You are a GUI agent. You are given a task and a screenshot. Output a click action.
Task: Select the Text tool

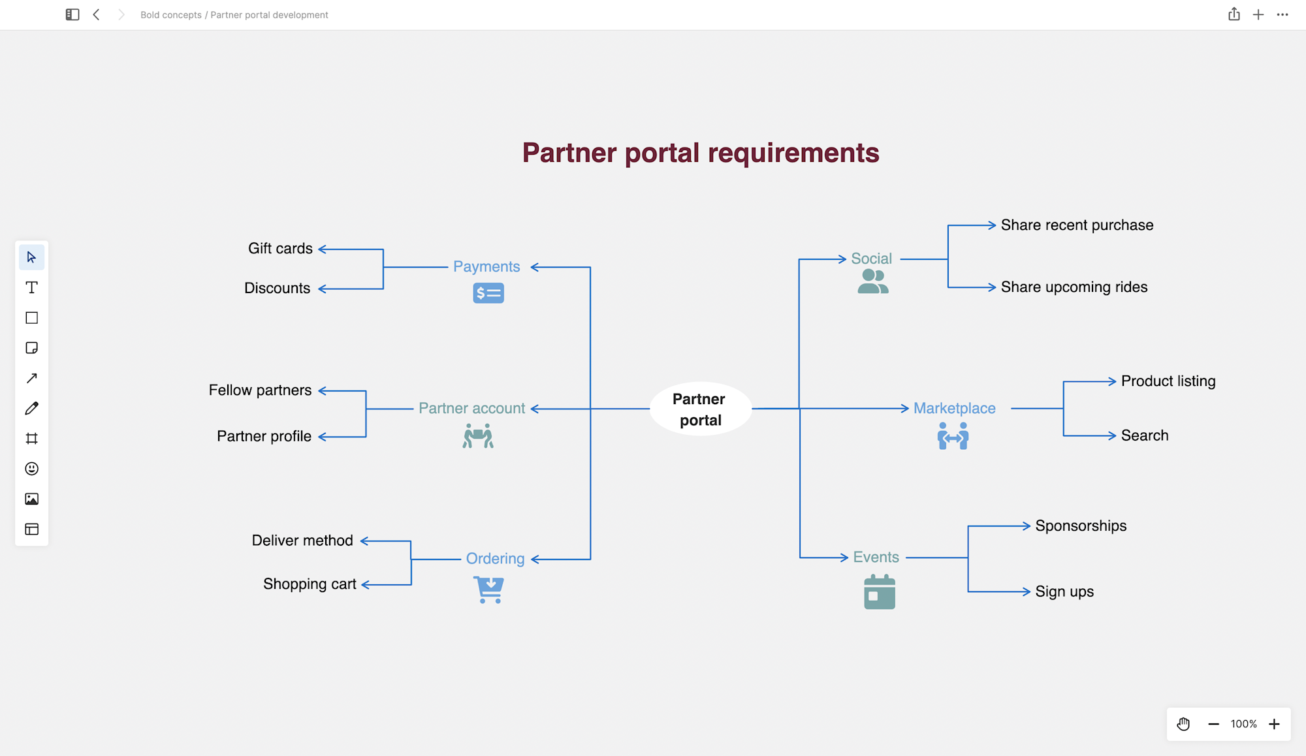point(31,287)
